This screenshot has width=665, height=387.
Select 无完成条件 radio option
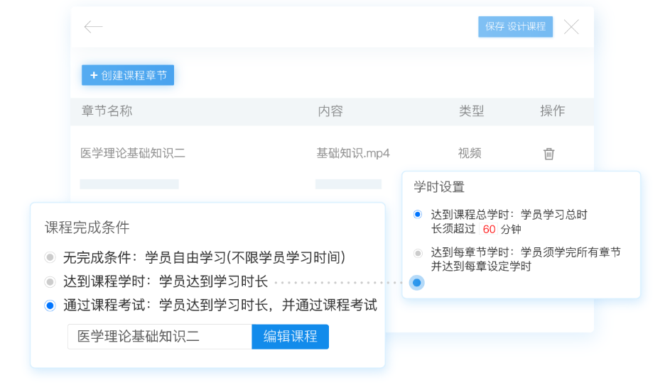click(50, 257)
